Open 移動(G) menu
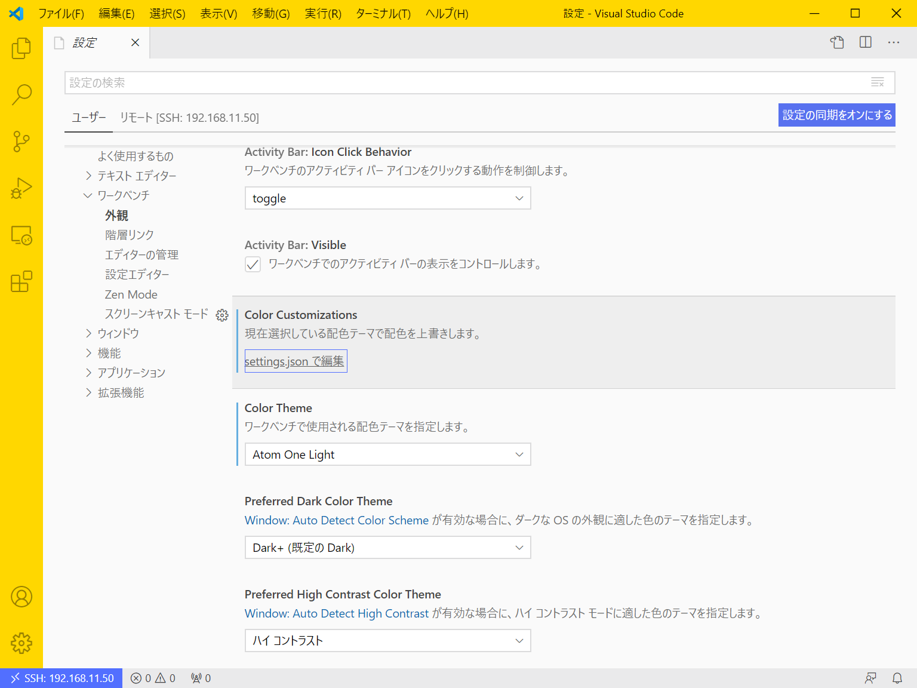Screen dimensions: 917x688 coord(271,13)
